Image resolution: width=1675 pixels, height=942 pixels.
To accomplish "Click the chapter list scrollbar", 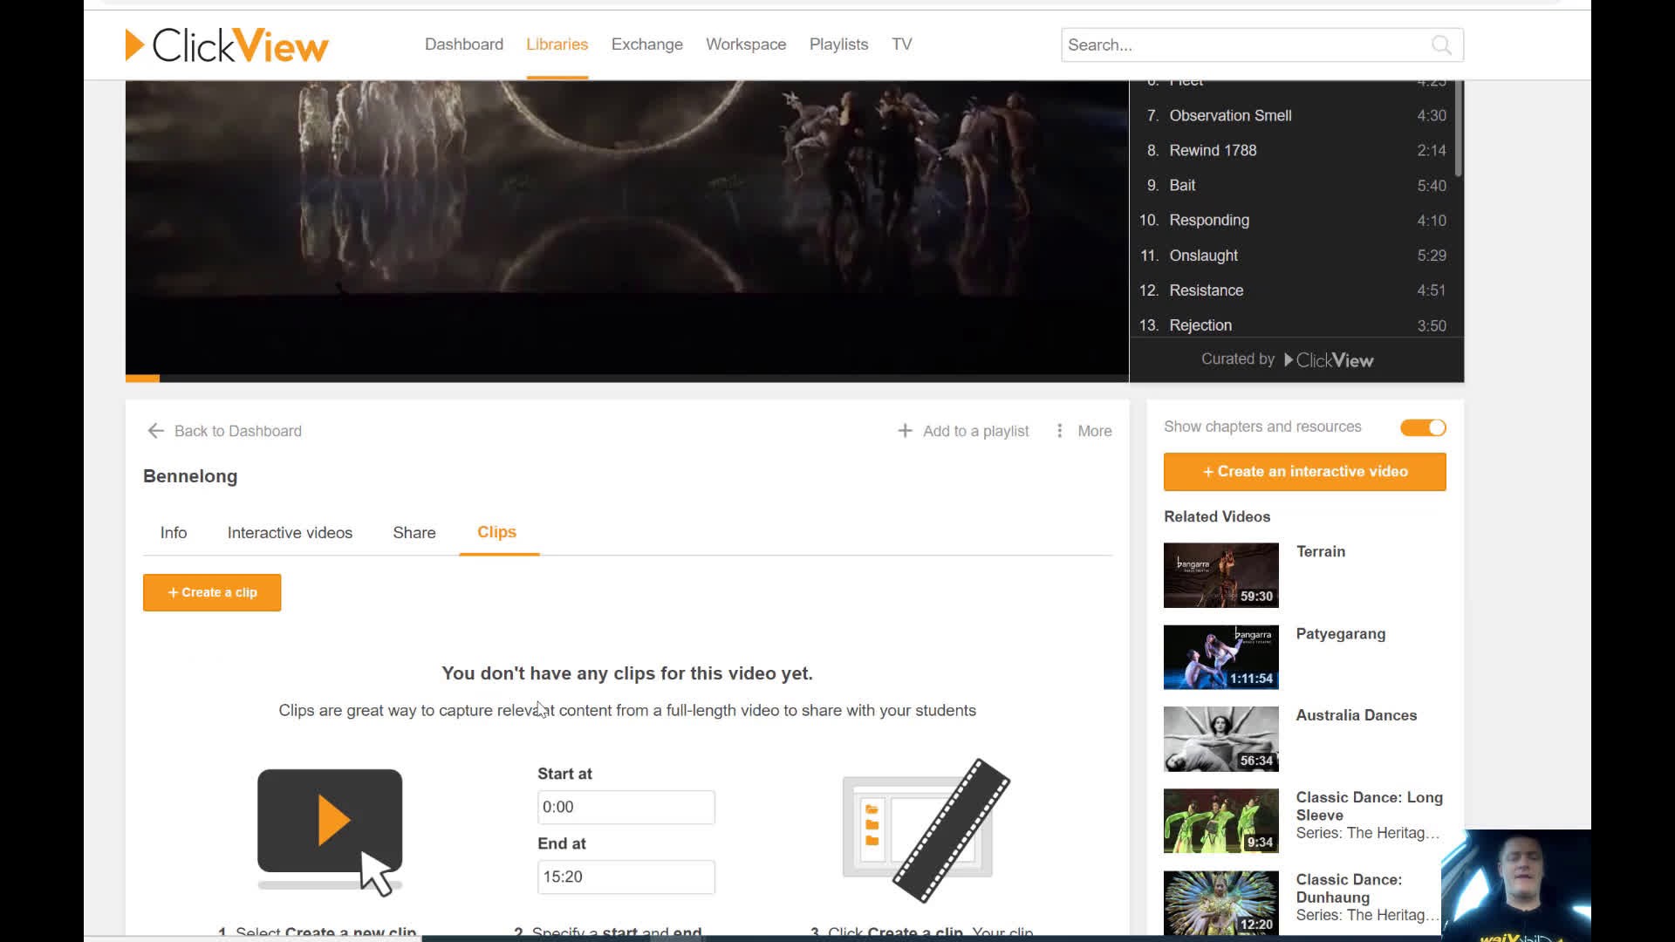I will (x=1458, y=128).
